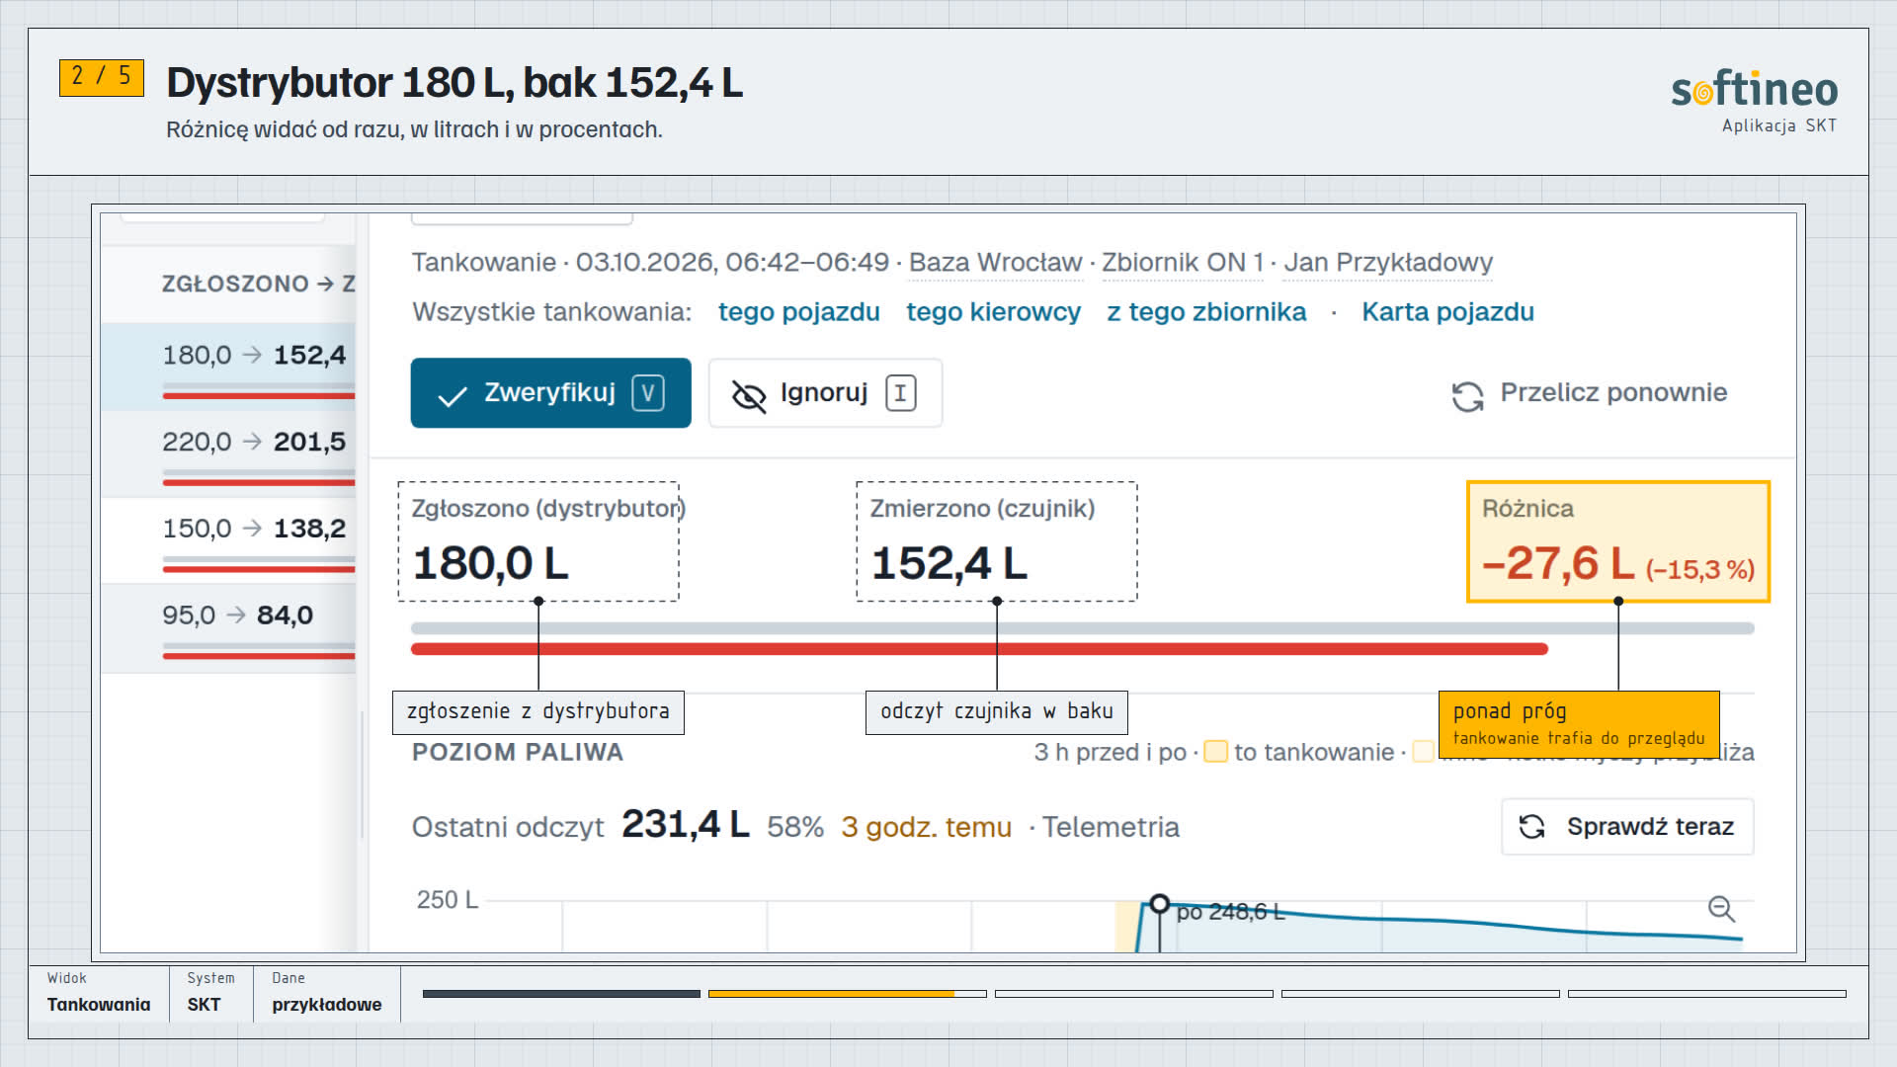Open tego pojazdu link

click(798, 312)
